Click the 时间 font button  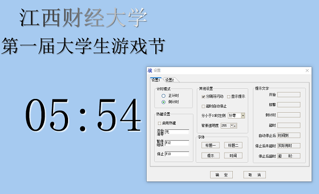coord(233,156)
